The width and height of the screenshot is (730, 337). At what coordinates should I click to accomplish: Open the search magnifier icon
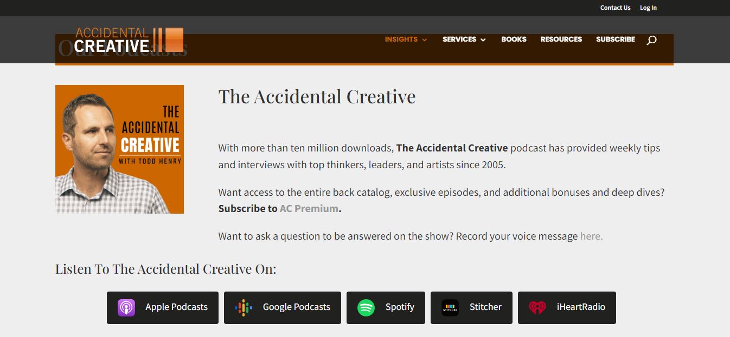pyautogui.click(x=651, y=40)
